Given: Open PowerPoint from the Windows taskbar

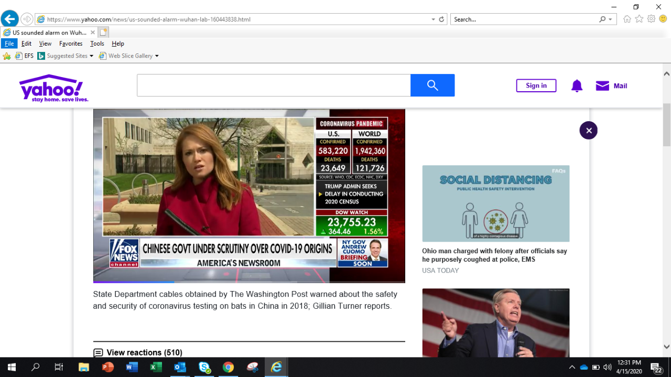Looking at the screenshot, I should click(108, 367).
